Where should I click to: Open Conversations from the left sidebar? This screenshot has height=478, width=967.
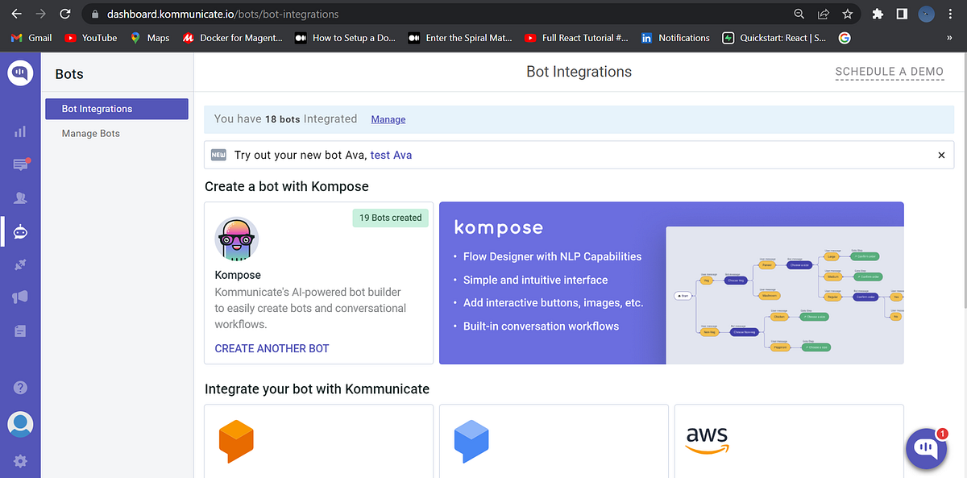[20, 164]
